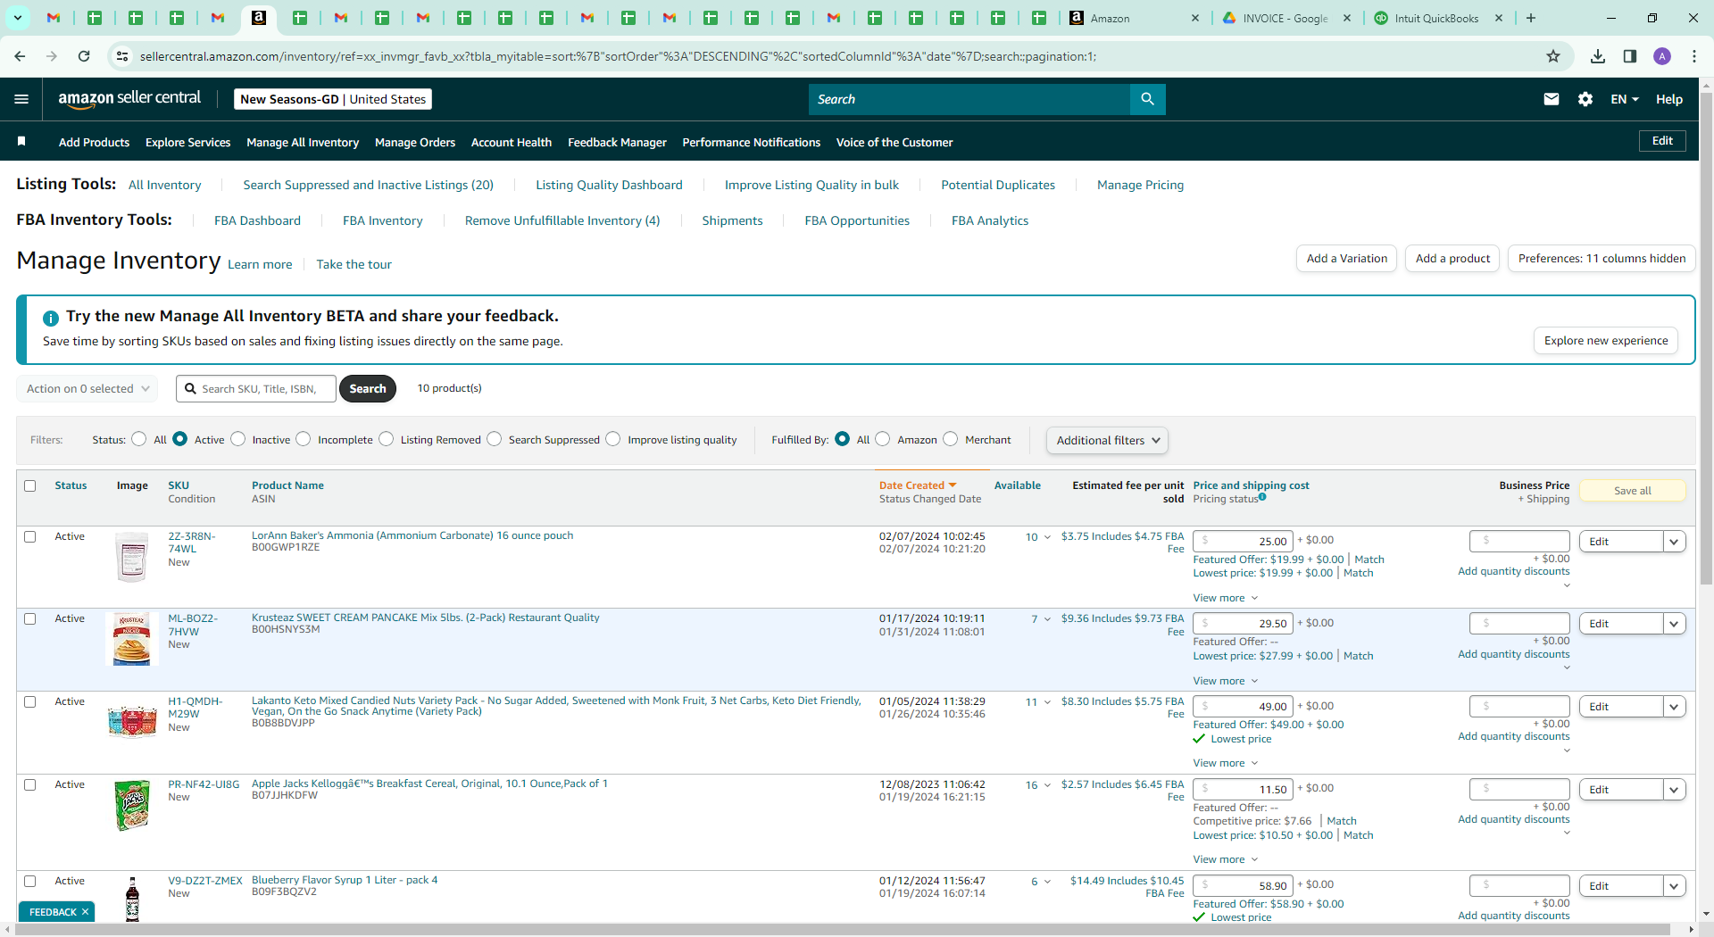Click the bookmark flag icon in favorites bar

[21, 141]
